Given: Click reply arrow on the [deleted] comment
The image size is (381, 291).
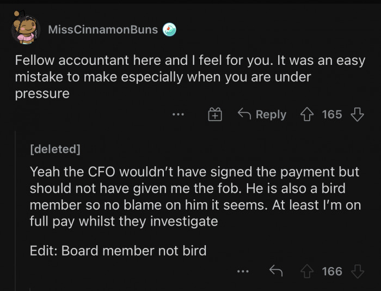Looking at the screenshot, I should pos(277,271).
